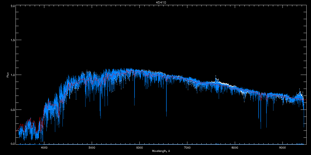Click the y-axis tick label '0.5'
311x155 pixels.
(12, 110)
